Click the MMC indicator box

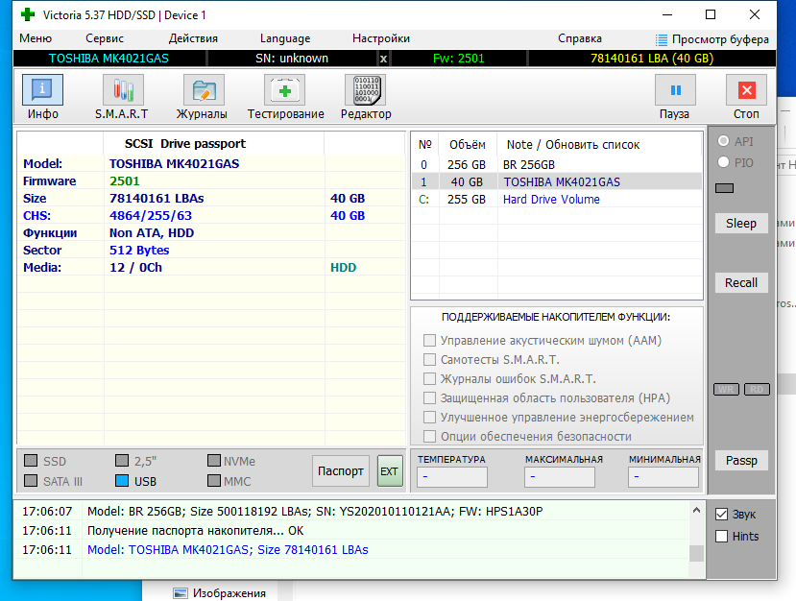point(214,480)
